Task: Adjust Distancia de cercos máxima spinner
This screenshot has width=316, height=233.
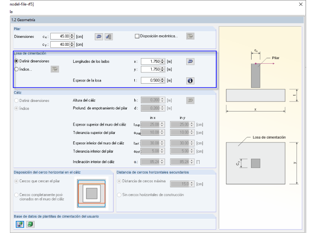Action: (x=192, y=184)
